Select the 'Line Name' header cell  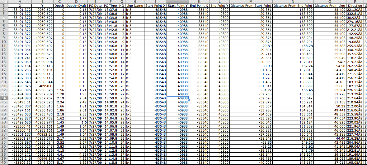pos(135,6)
